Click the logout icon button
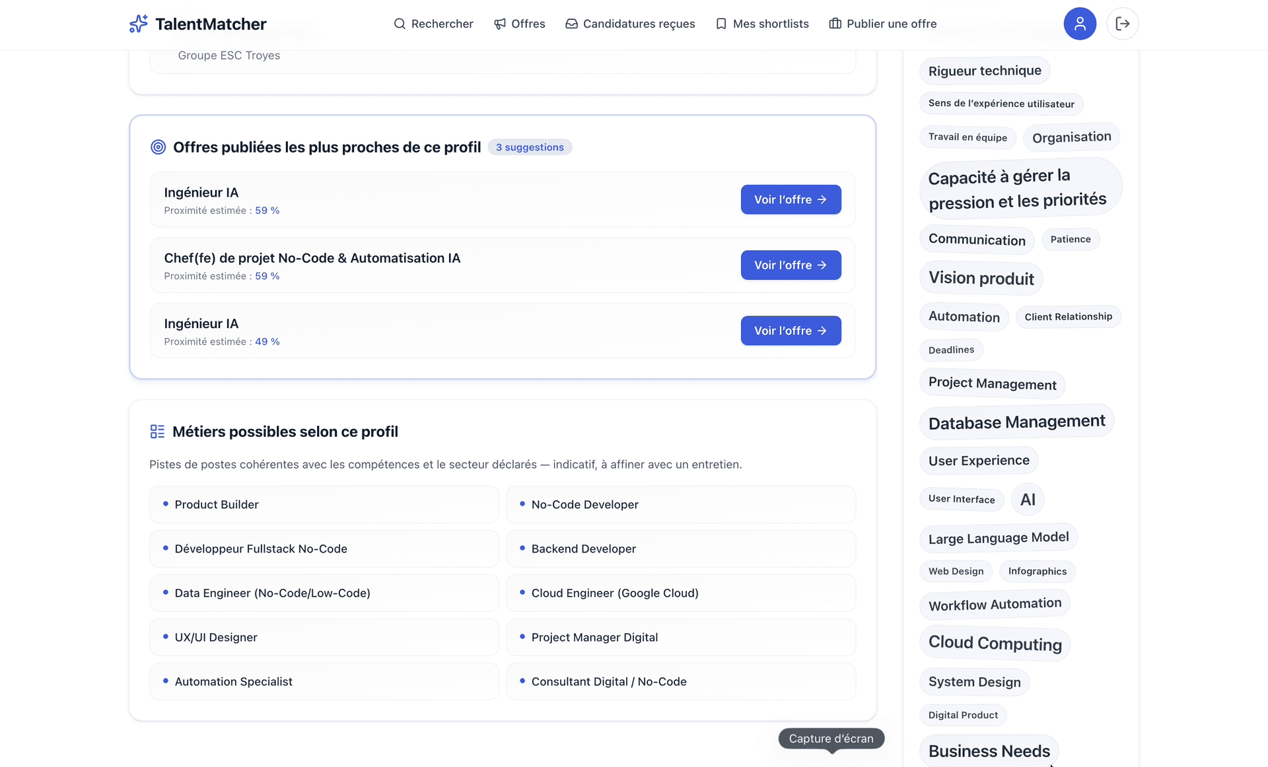This screenshot has height=767, width=1268. (1122, 24)
